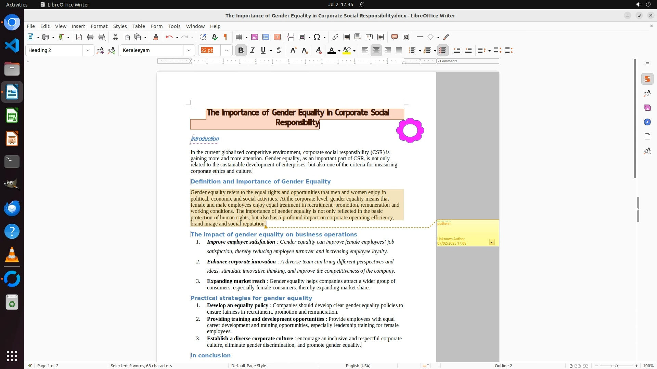Click the Clone Formatting paintbrush icon

tap(156, 37)
